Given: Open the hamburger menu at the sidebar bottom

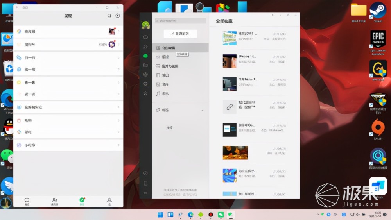Looking at the screenshot, I should 145,192.
